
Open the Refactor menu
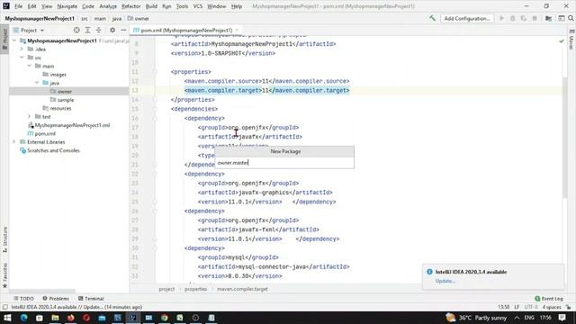(131, 6)
